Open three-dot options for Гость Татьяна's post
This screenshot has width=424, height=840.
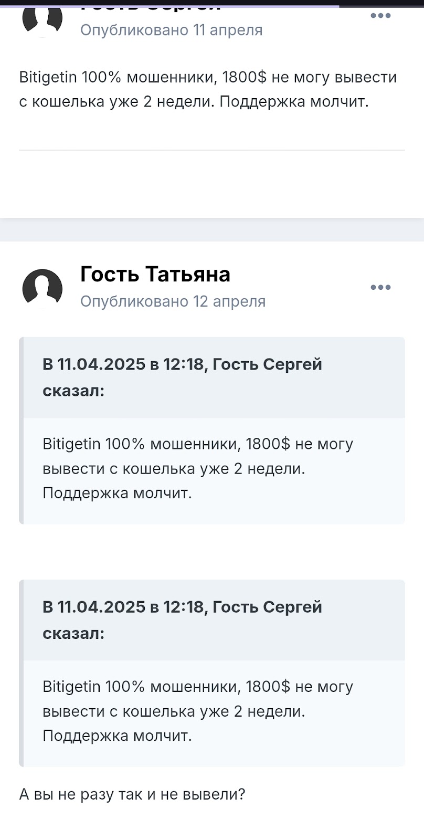point(380,287)
